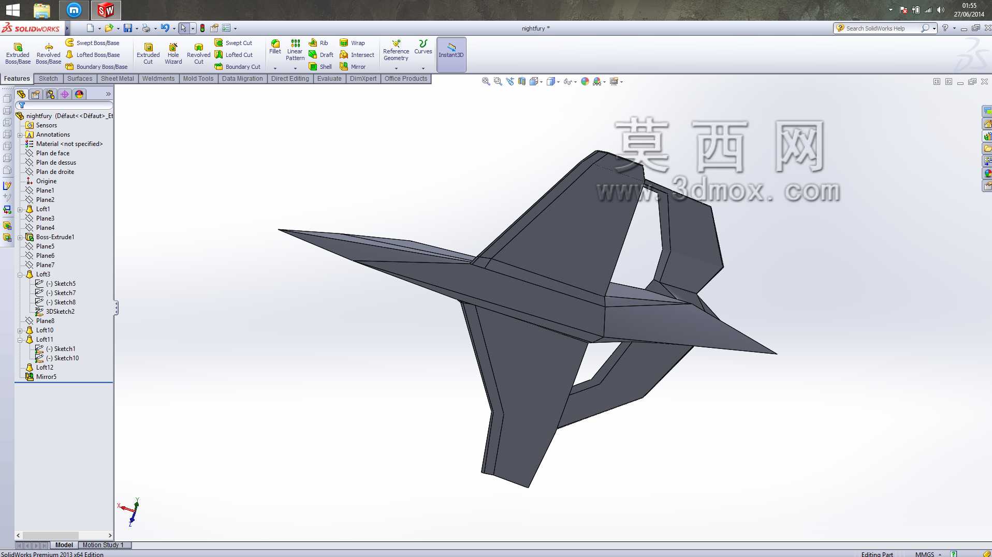Screen dimensions: 992x557
Task: Activate the Linear Pattern tool
Action: tap(295, 50)
